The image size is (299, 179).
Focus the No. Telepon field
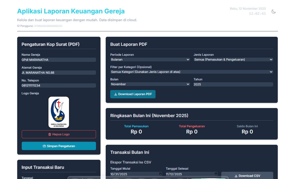[x=59, y=85]
